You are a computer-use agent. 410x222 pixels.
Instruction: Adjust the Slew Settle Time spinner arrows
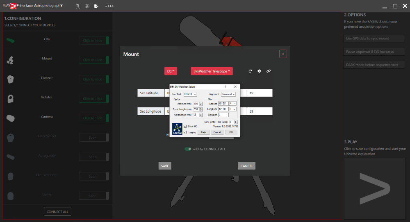pos(236,122)
